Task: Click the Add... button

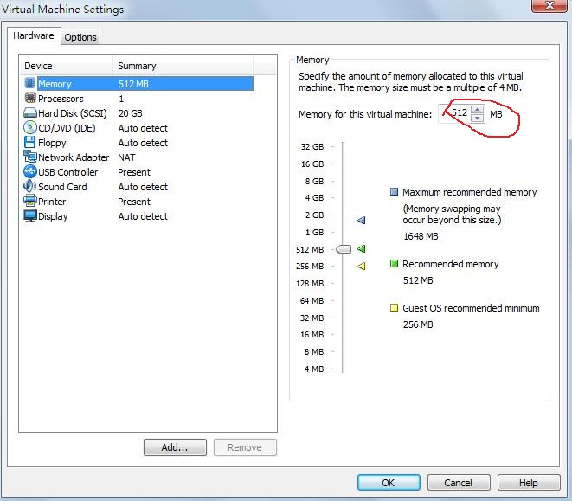Action: pos(175,447)
